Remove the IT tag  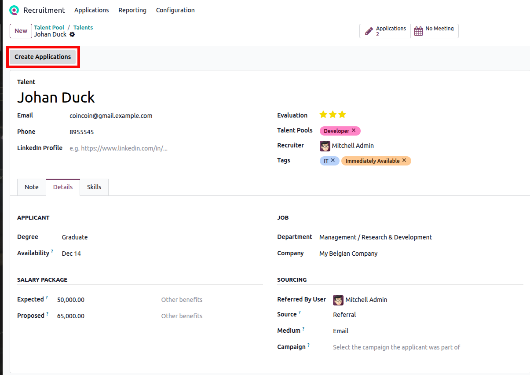point(333,161)
